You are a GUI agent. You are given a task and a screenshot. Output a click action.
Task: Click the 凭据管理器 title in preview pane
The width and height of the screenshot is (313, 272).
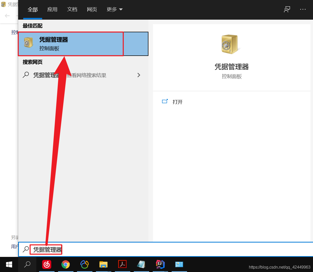tap(232, 67)
